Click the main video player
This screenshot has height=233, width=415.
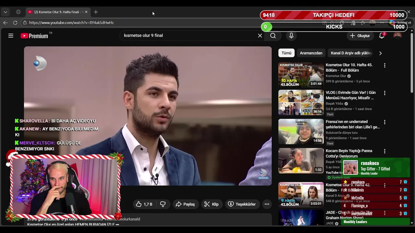coord(148,116)
